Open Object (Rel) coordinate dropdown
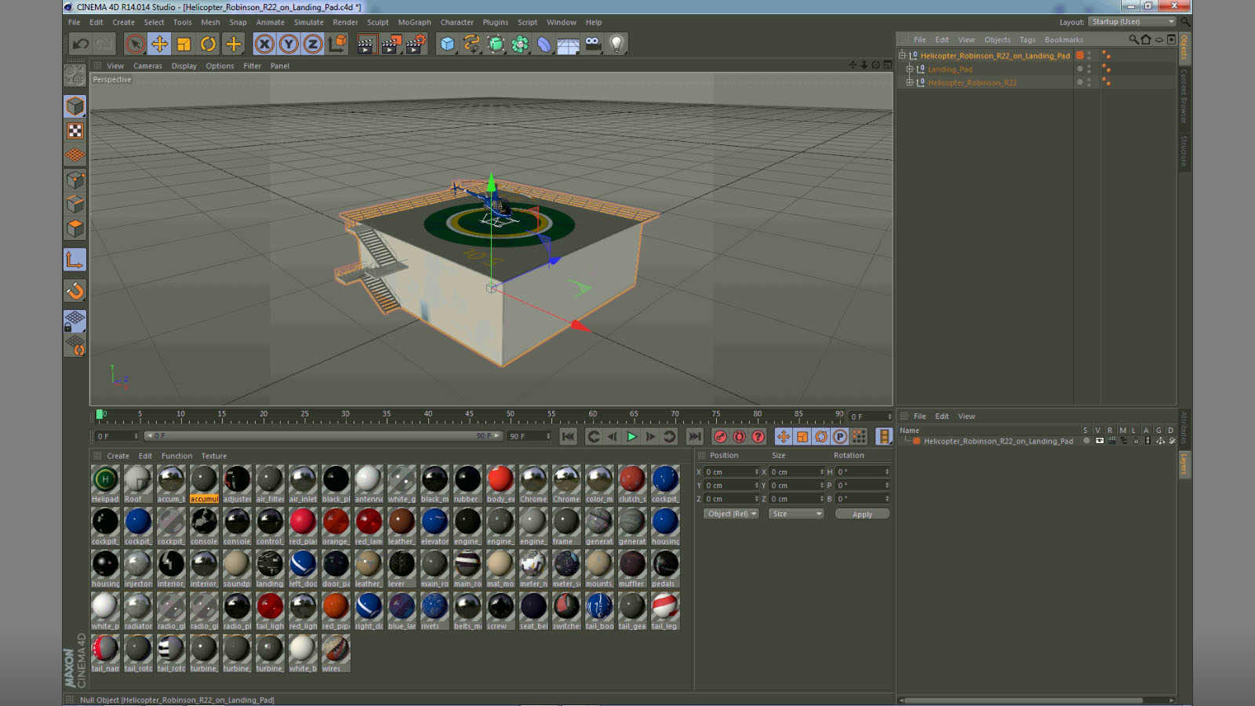The image size is (1255, 706). pos(731,514)
